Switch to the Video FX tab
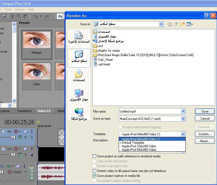The height and width of the screenshot is (185, 217). tap(44, 111)
